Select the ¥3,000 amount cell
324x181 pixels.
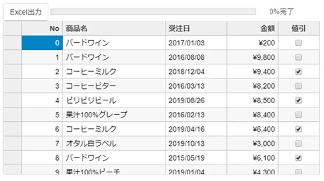point(252,144)
